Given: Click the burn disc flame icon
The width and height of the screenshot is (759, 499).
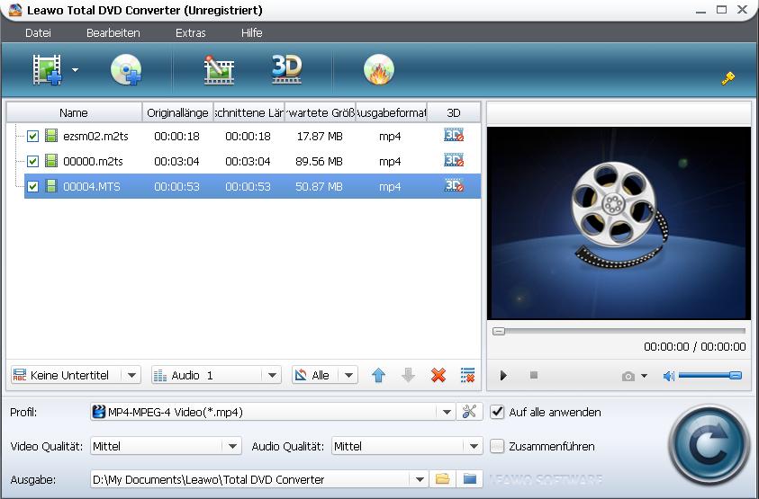Looking at the screenshot, I should point(379,69).
